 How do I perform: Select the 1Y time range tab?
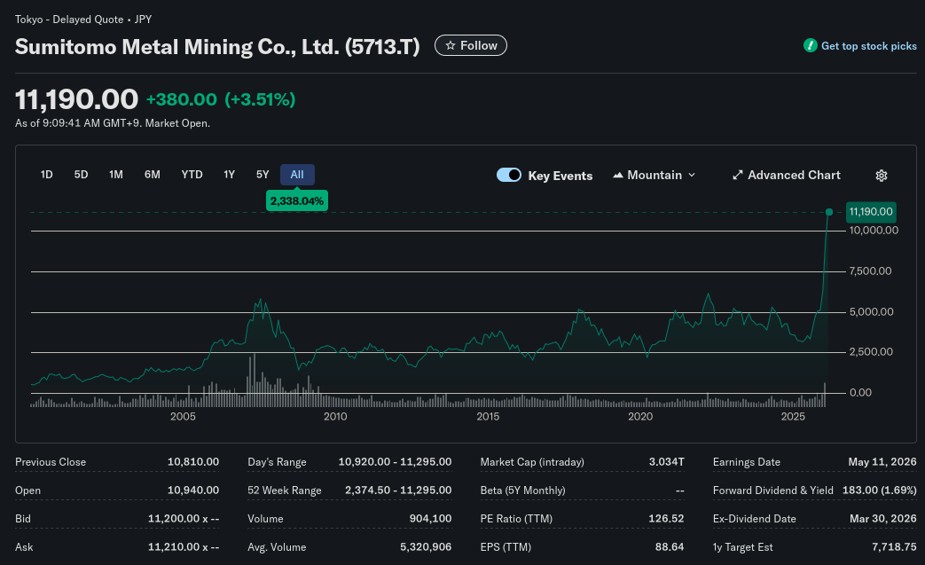point(230,175)
